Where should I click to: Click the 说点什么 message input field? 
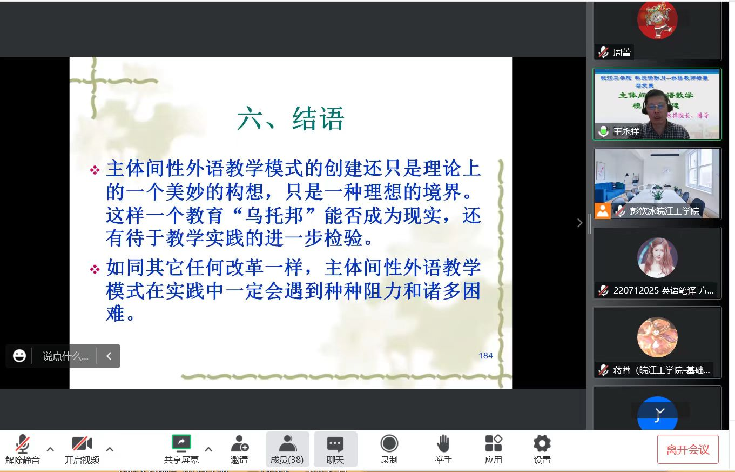[x=65, y=356]
